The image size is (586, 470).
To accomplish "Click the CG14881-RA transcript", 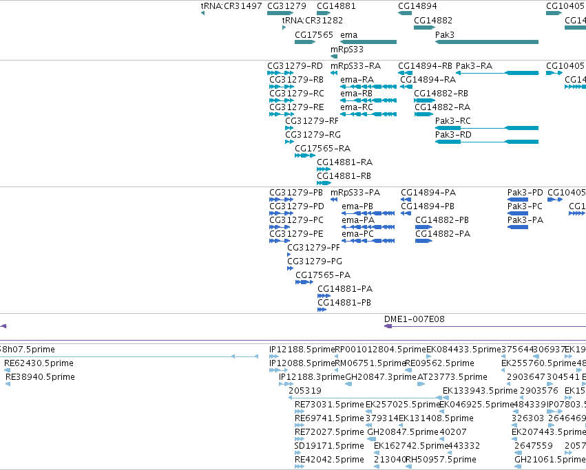I will [324, 169].
